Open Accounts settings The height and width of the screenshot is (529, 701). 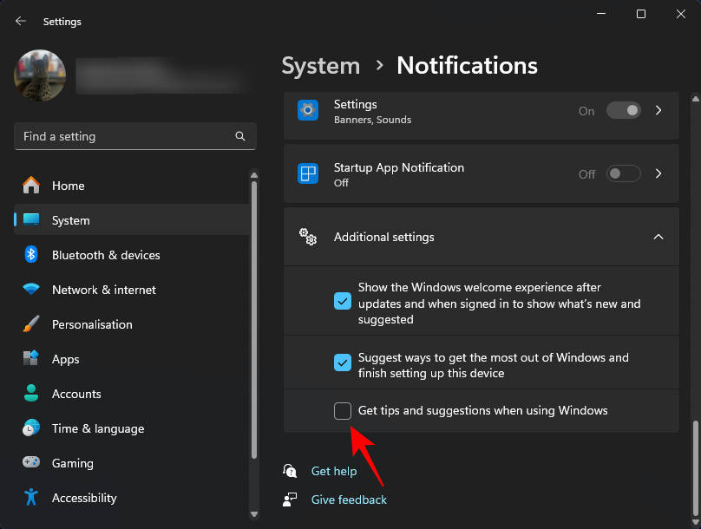133,394
